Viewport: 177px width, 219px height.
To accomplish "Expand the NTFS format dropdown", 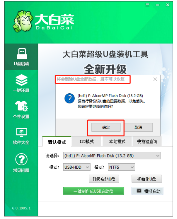I will pyautogui.click(x=122, y=167).
